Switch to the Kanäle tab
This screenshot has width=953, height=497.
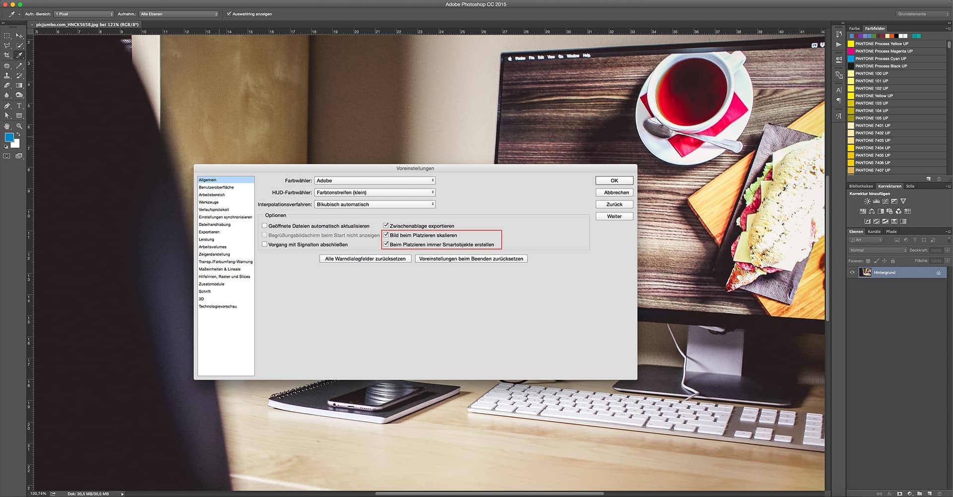tap(874, 231)
